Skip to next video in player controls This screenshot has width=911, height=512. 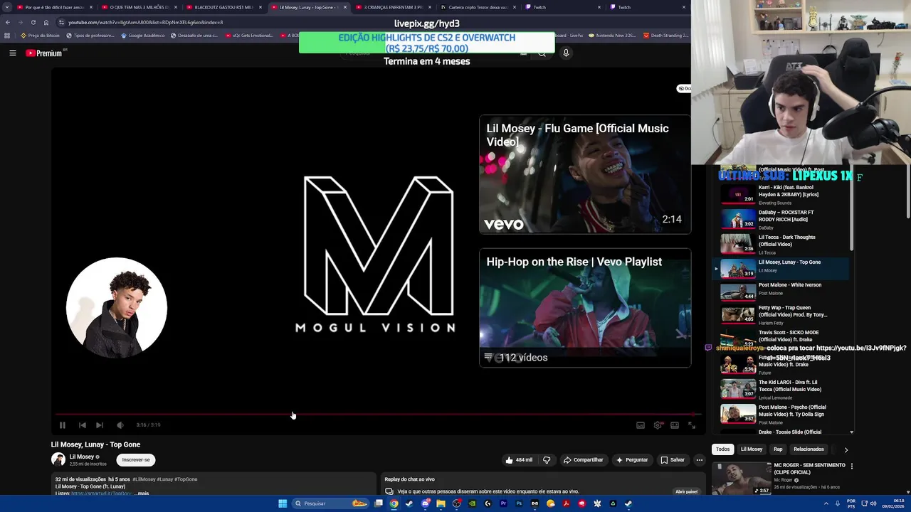click(x=100, y=425)
